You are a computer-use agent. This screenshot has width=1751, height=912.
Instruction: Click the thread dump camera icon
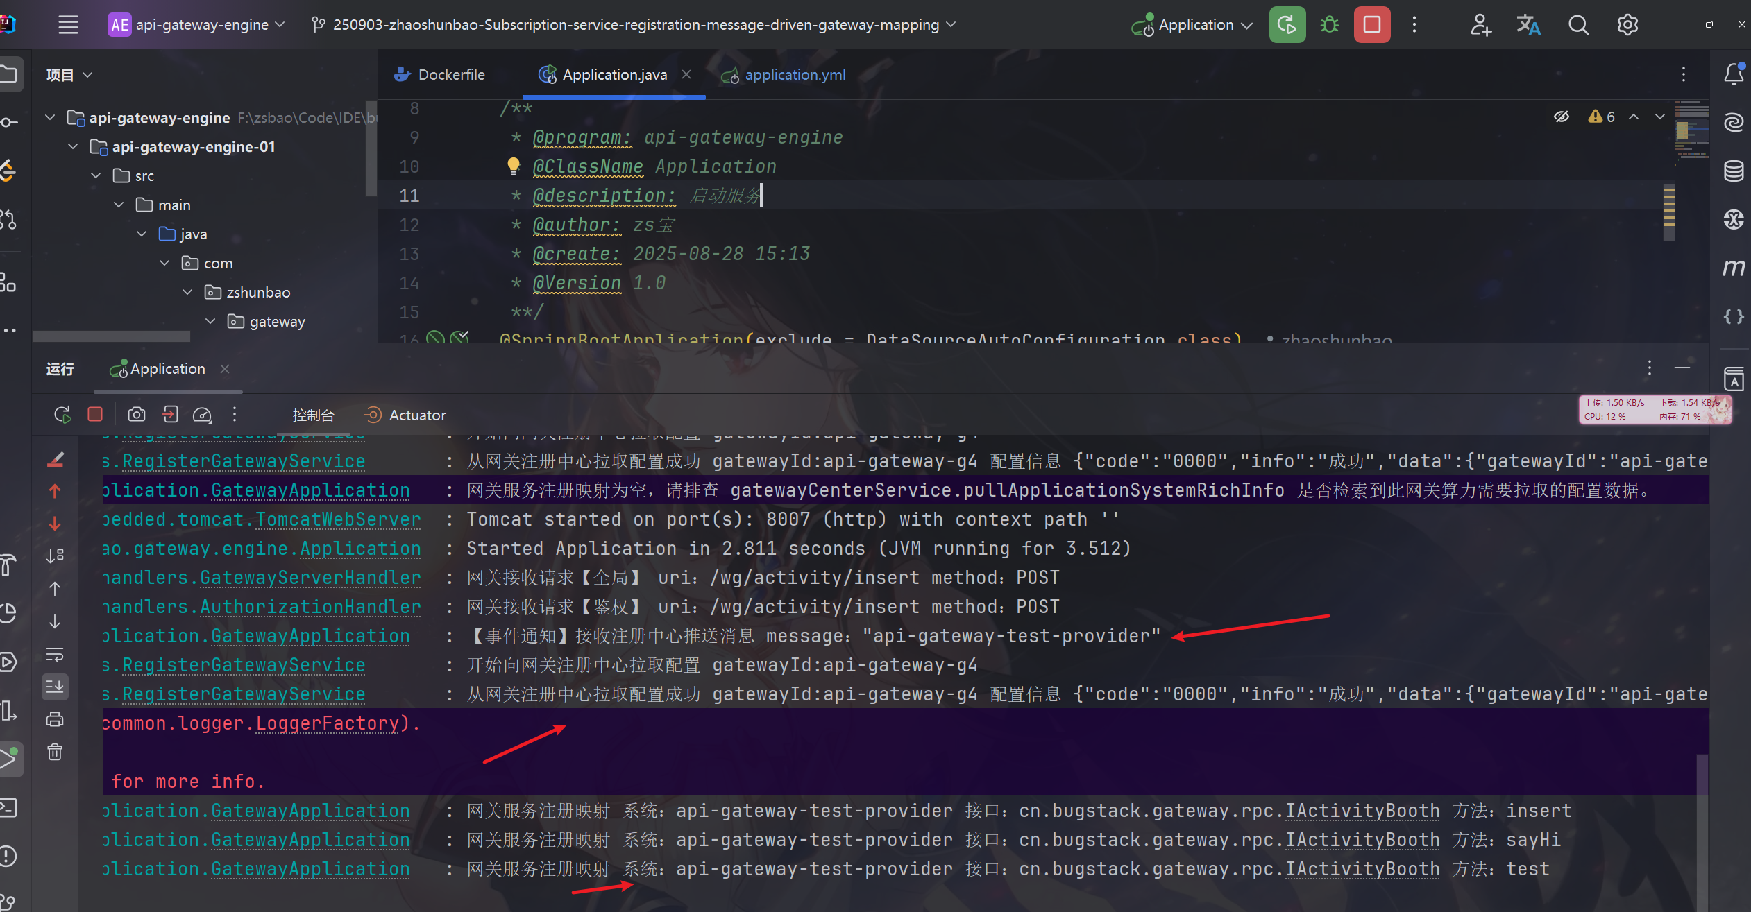[137, 415]
